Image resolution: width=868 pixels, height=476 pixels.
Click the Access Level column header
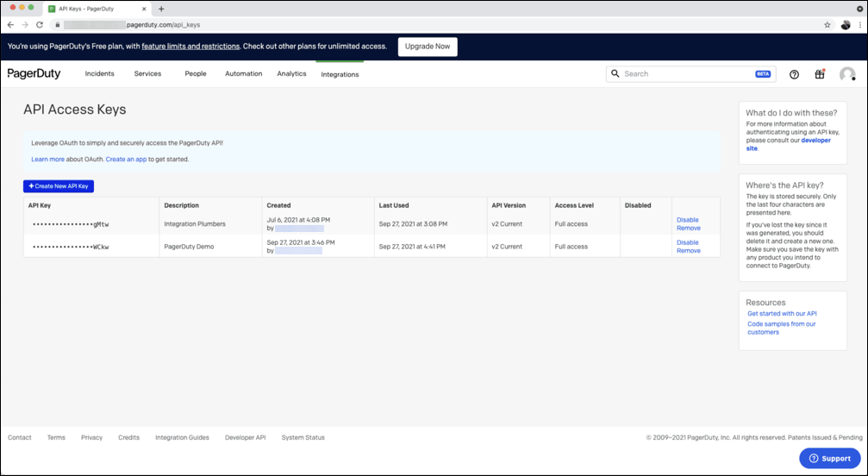pos(574,205)
